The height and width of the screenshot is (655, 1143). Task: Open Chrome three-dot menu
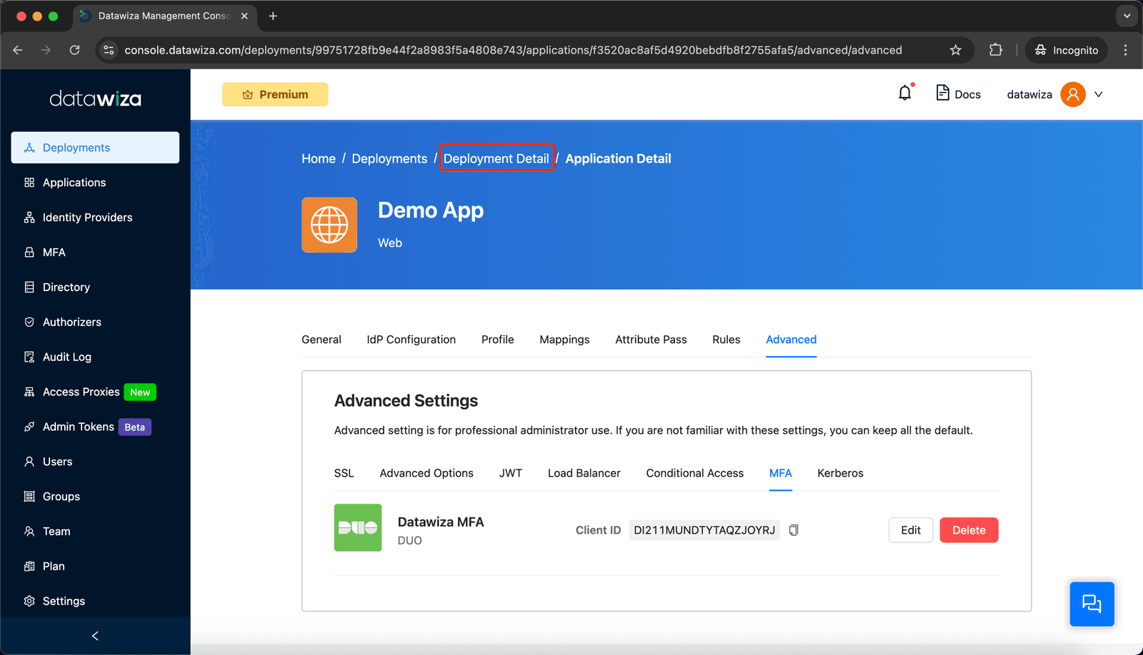(1125, 50)
